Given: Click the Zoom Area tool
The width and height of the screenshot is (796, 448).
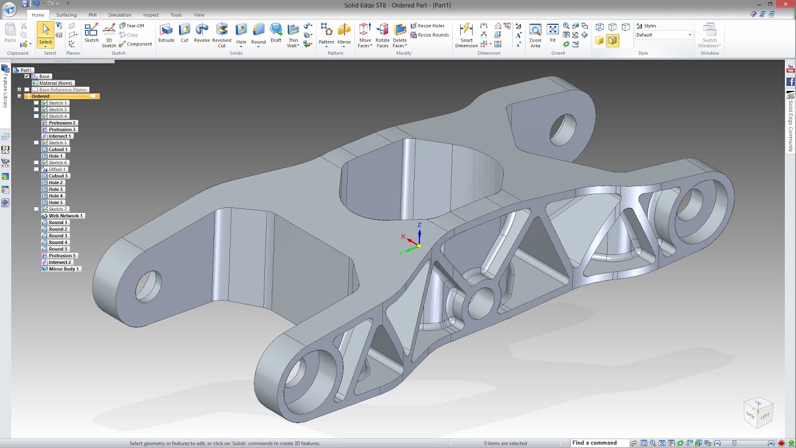Looking at the screenshot, I should pos(535,35).
